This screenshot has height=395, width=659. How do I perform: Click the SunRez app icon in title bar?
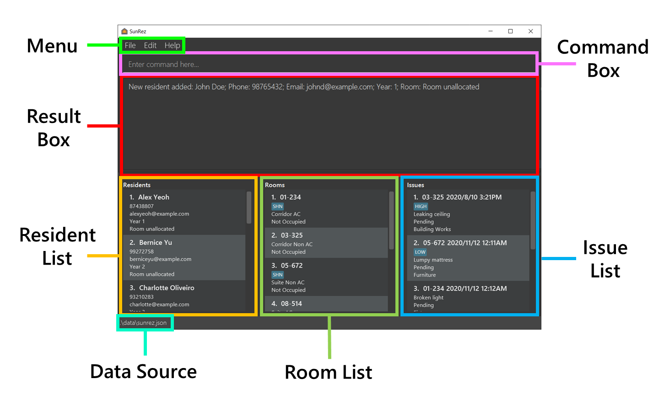pyautogui.click(x=124, y=32)
